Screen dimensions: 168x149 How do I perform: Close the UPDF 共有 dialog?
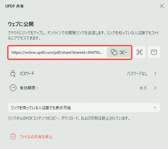coord(162,6)
